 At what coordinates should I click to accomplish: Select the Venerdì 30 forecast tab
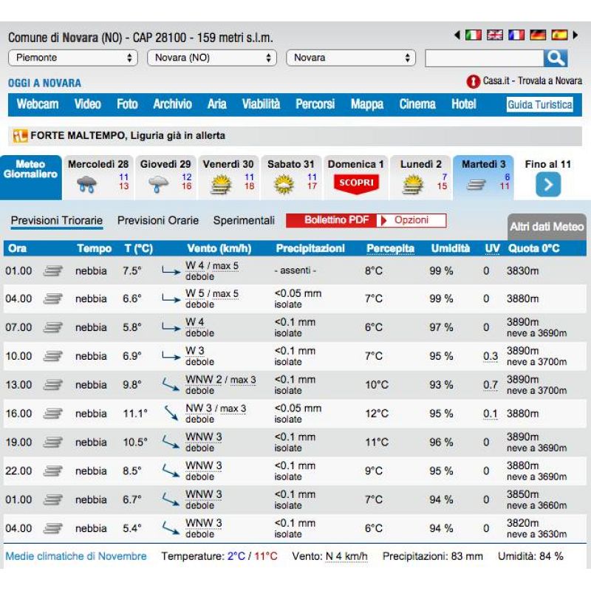[x=228, y=177]
